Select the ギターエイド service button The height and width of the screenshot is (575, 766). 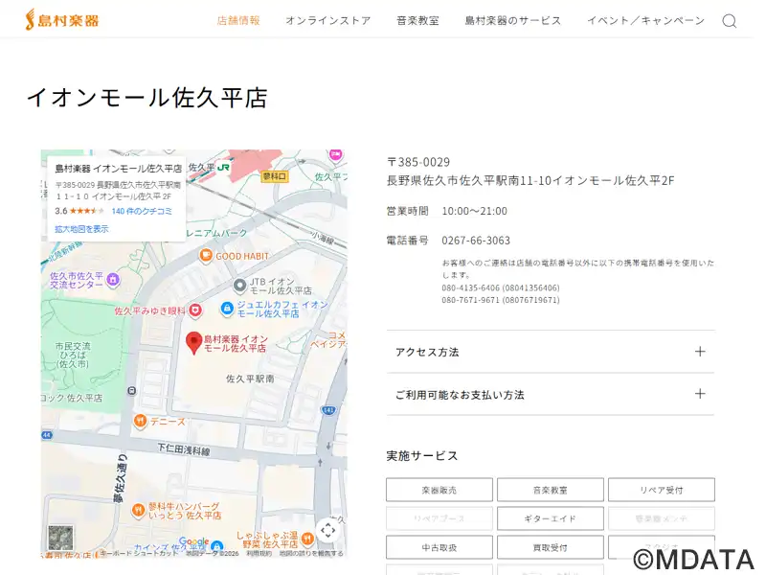550,518
